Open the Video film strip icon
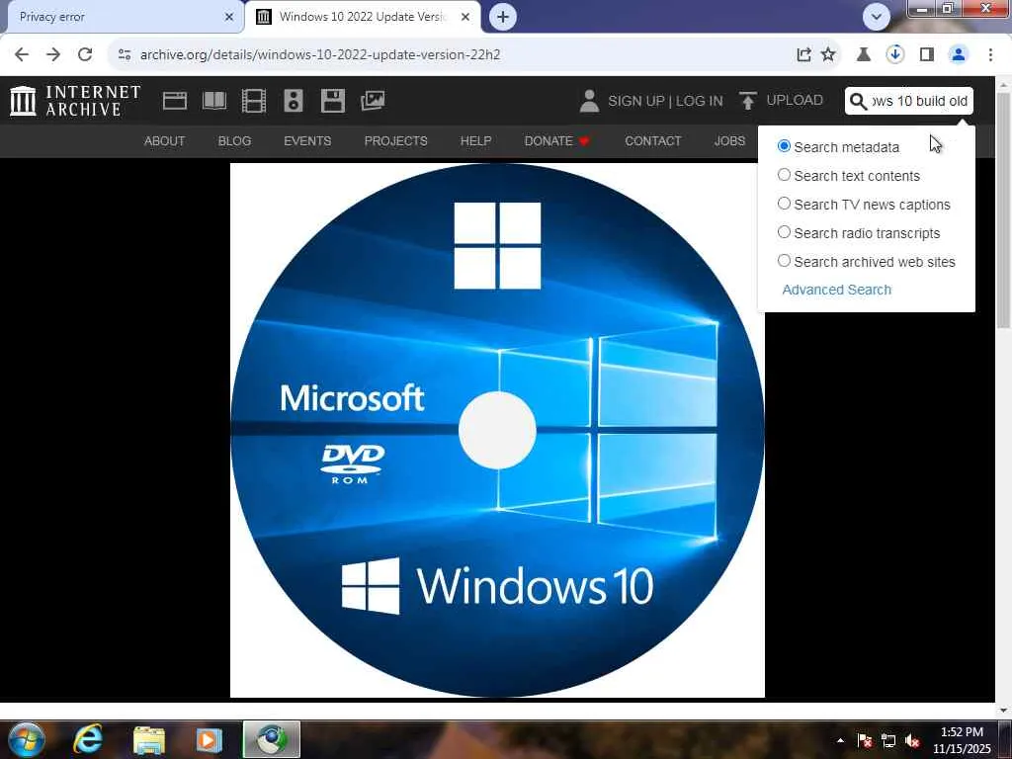This screenshot has height=759, width=1012. (x=254, y=101)
